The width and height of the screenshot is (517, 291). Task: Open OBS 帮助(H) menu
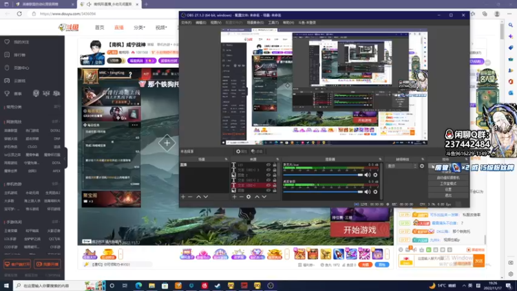click(288, 23)
